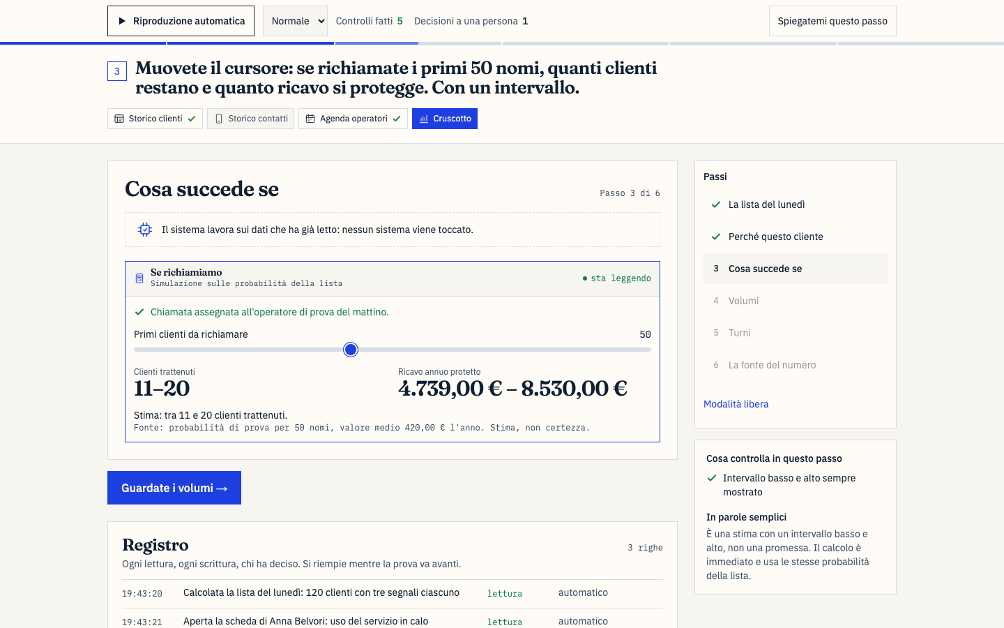This screenshot has width=1004, height=628.
Task: Click the checkmark next to Perché questo cliente
Action: click(x=716, y=237)
